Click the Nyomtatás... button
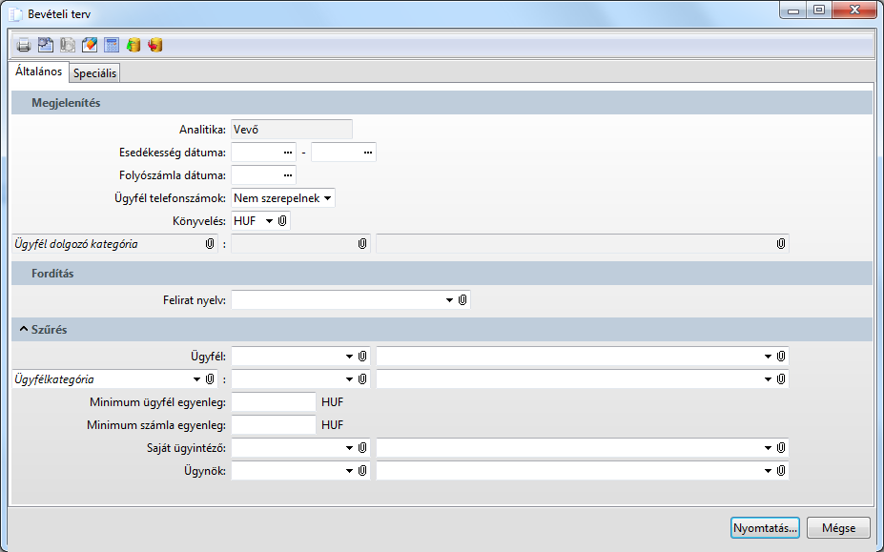This screenshot has height=552, width=884. tap(765, 528)
